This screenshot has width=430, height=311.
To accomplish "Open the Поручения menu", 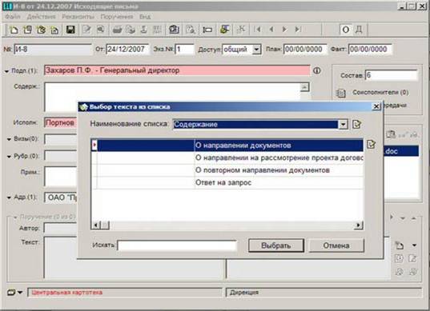I will point(117,17).
